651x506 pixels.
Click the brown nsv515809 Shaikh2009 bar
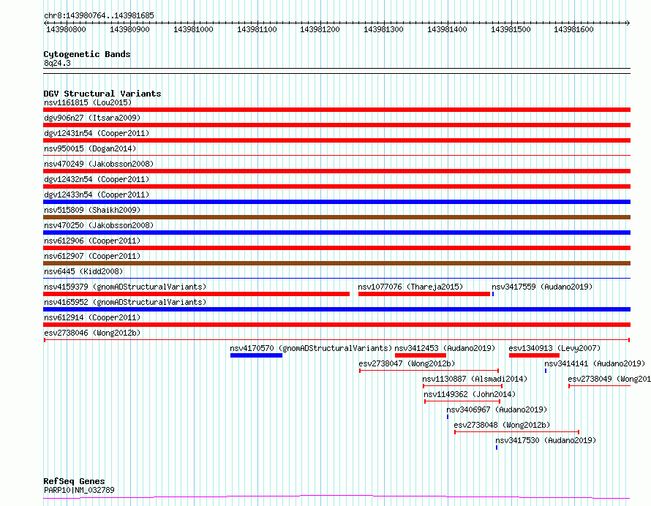coord(336,217)
